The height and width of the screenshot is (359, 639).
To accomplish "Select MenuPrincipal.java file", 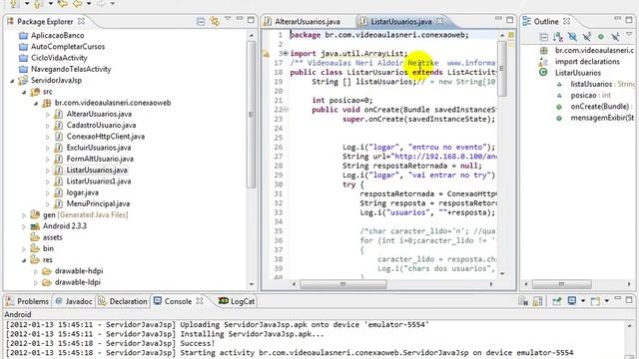I will 98,203.
